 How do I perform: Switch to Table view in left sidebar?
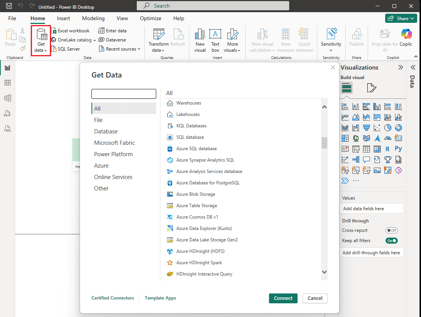8,83
